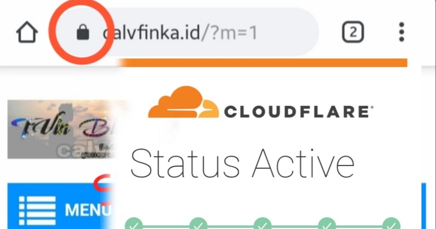Click the MENU label text
The width and height of the screenshot is (436, 229).
pyautogui.click(x=88, y=210)
